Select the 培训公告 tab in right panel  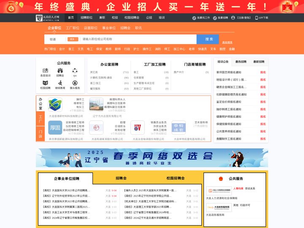point(223,62)
